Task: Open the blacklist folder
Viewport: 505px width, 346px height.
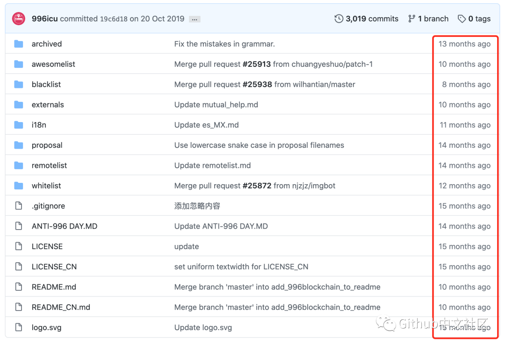Action: pos(46,84)
